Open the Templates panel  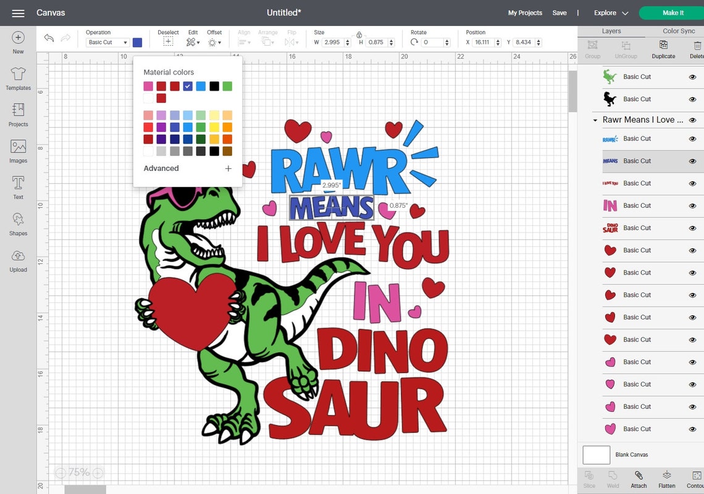[x=18, y=78]
